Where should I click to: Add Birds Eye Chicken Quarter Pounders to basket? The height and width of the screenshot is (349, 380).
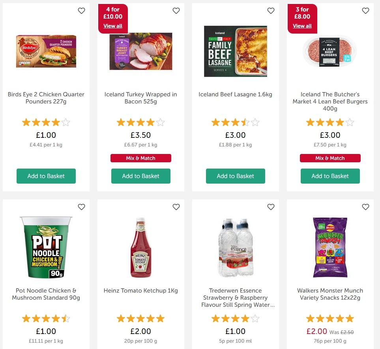(46, 176)
